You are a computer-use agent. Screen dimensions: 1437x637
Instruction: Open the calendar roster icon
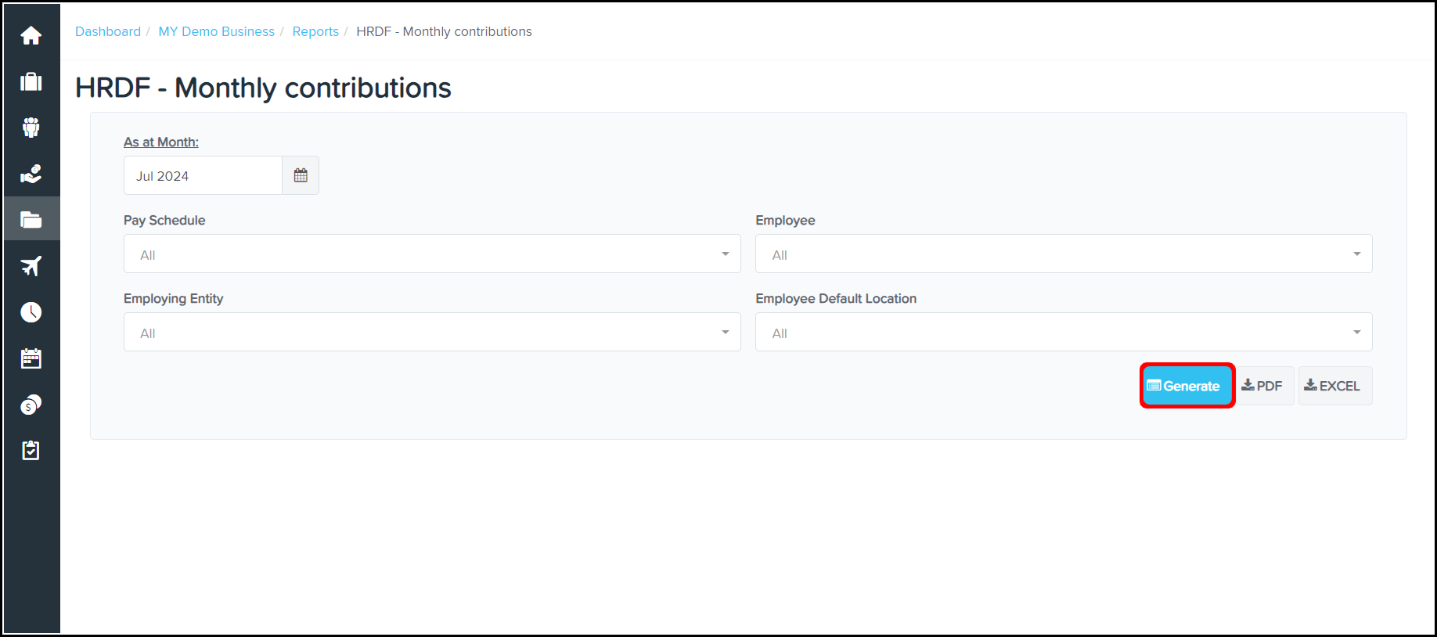pyautogui.click(x=31, y=358)
